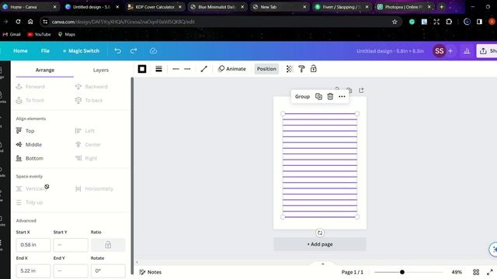The height and width of the screenshot is (279, 497).
Task: Switch to the KDP Cover Calculator tab
Action: point(155,7)
